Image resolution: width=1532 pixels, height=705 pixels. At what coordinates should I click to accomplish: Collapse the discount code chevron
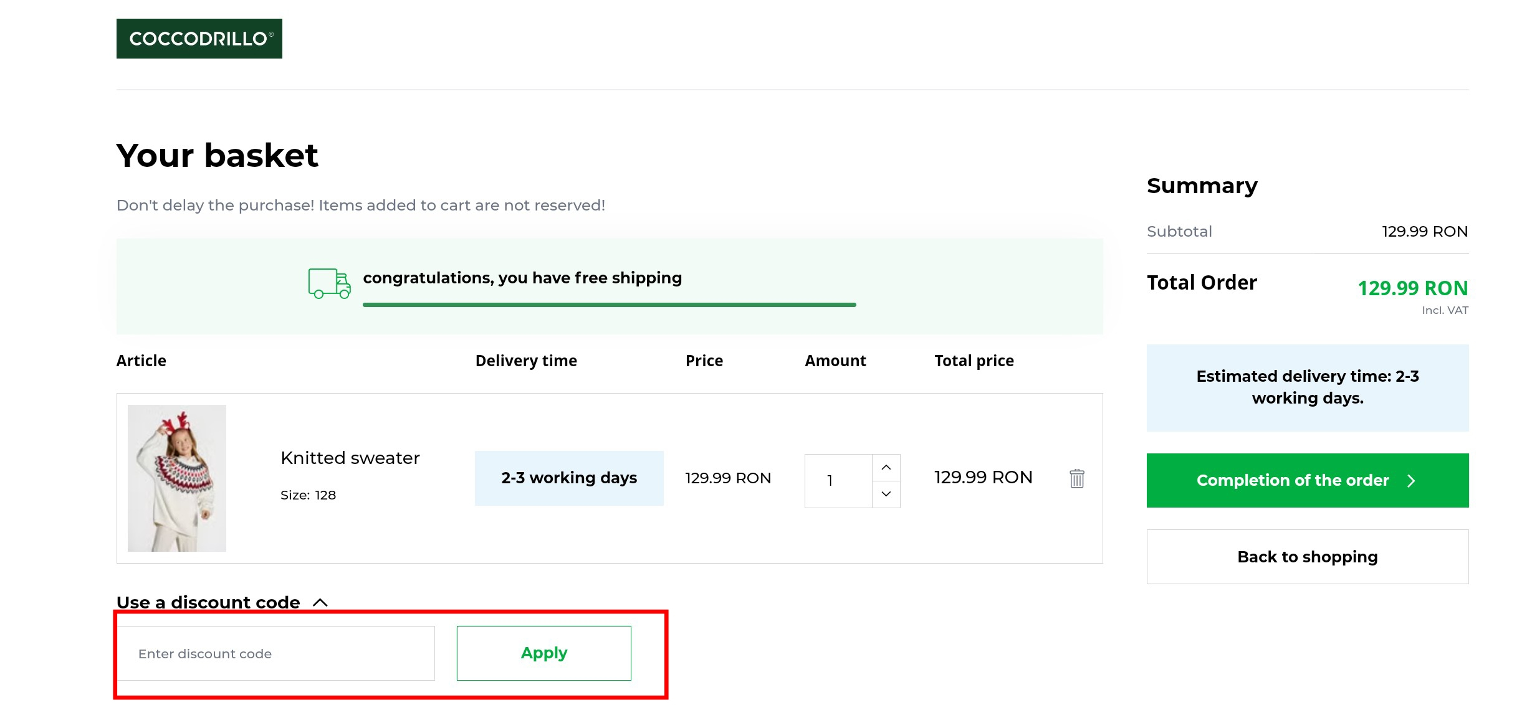[x=320, y=602]
